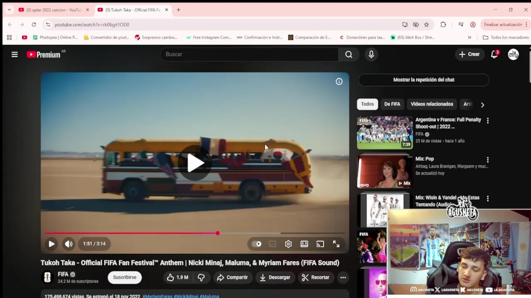Click Mostrar la repetición del chat

(424, 80)
